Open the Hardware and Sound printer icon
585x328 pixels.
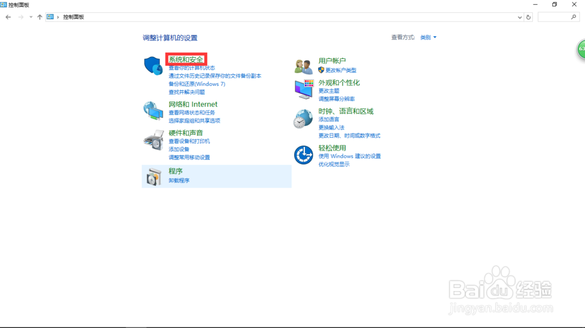click(x=153, y=140)
